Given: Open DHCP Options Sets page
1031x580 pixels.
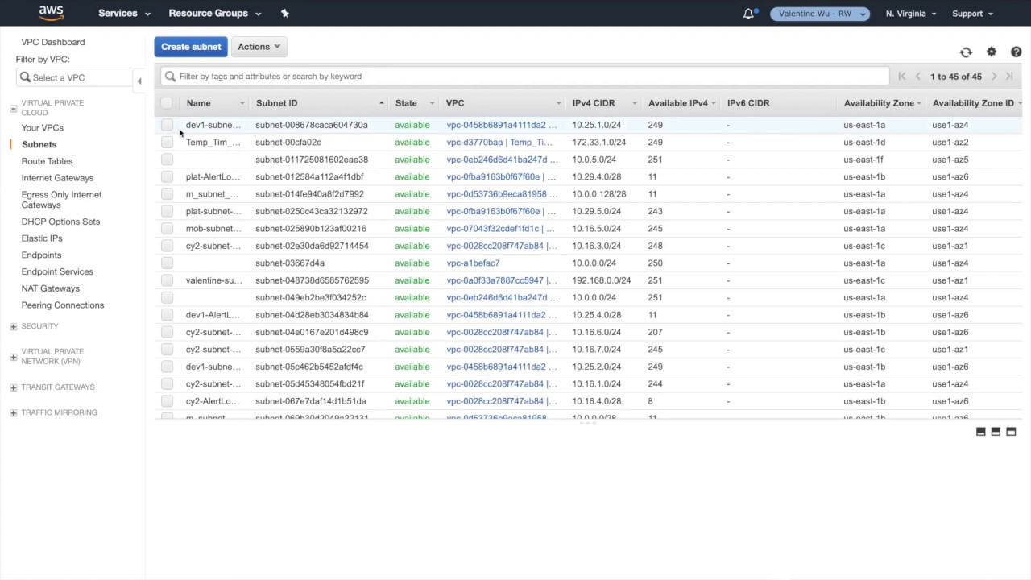Looking at the screenshot, I should (x=60, y=222).
